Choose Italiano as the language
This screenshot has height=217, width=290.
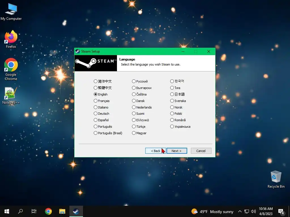pos(101,107)
